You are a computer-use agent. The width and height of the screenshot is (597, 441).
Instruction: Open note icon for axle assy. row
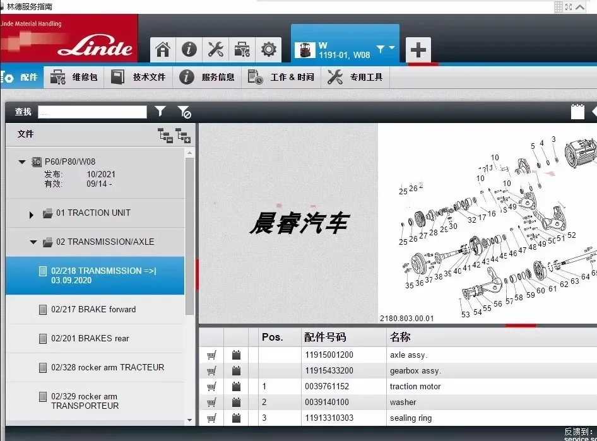tap(237, 355)
